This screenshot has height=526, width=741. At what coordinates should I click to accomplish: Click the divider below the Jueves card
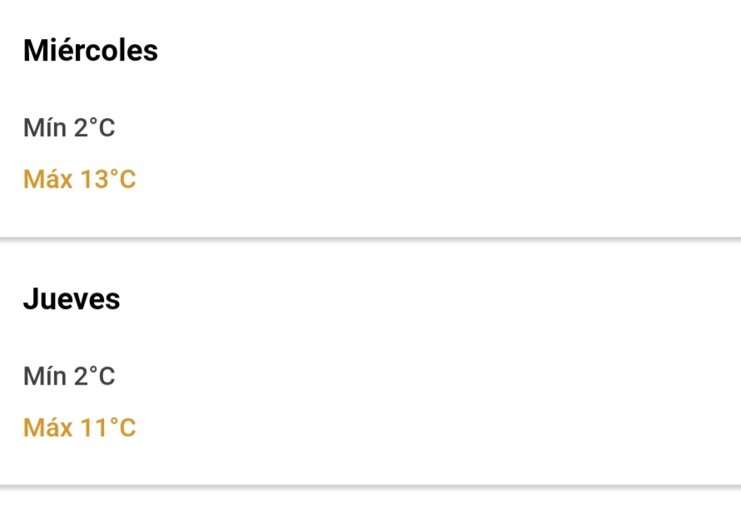coord(370,485)
